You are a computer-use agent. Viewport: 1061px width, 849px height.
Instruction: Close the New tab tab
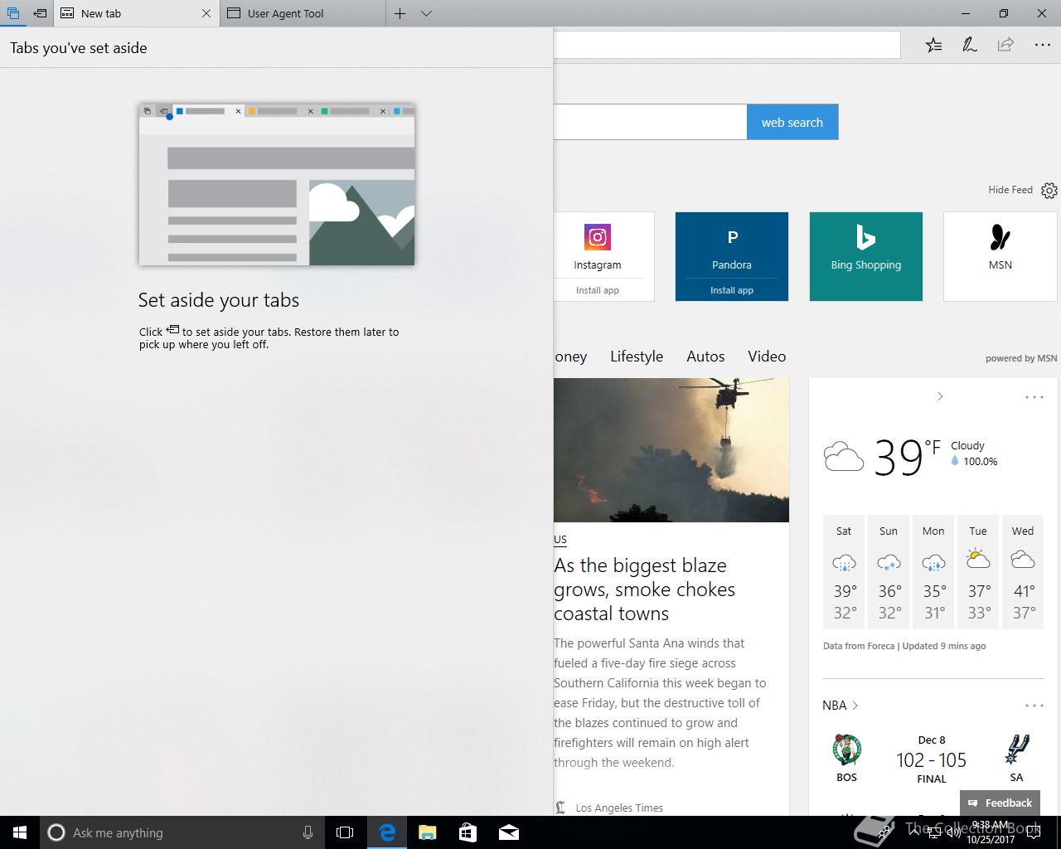206,13
